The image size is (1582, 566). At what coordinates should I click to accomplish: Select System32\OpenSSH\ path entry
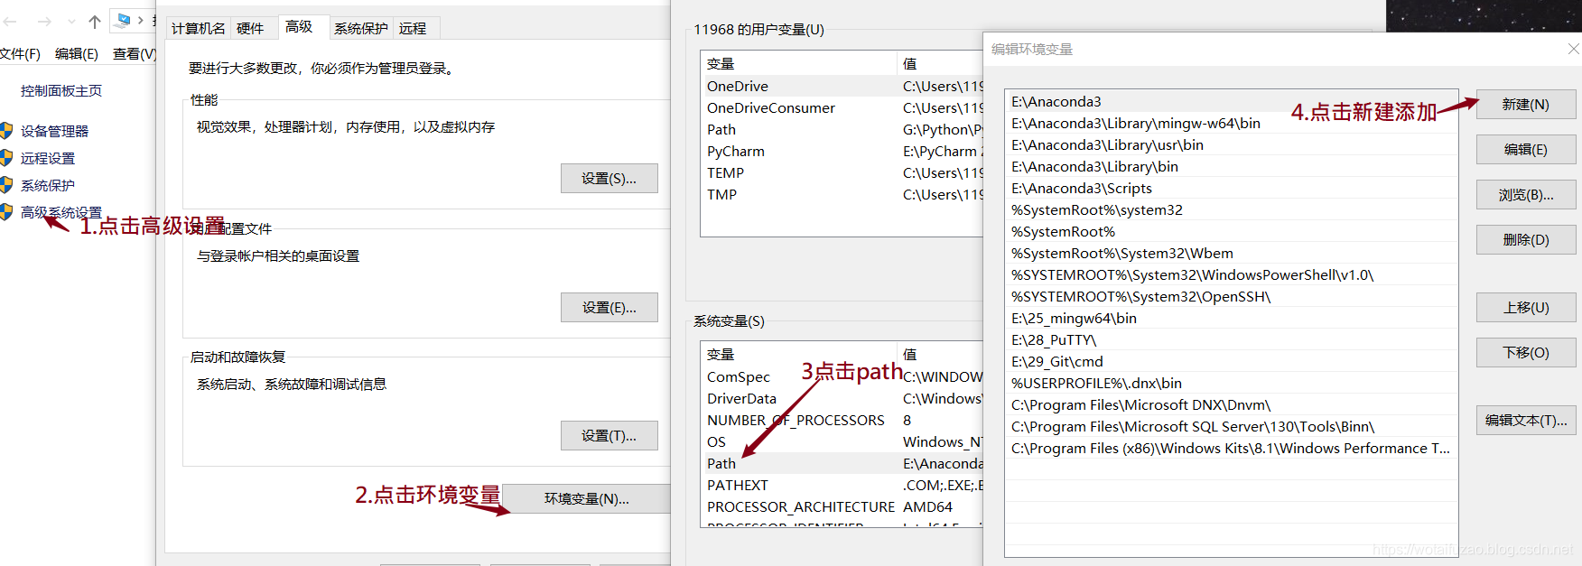click(1232, 296)
